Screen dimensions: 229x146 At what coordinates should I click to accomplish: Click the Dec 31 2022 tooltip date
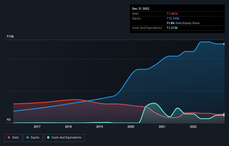141,9
